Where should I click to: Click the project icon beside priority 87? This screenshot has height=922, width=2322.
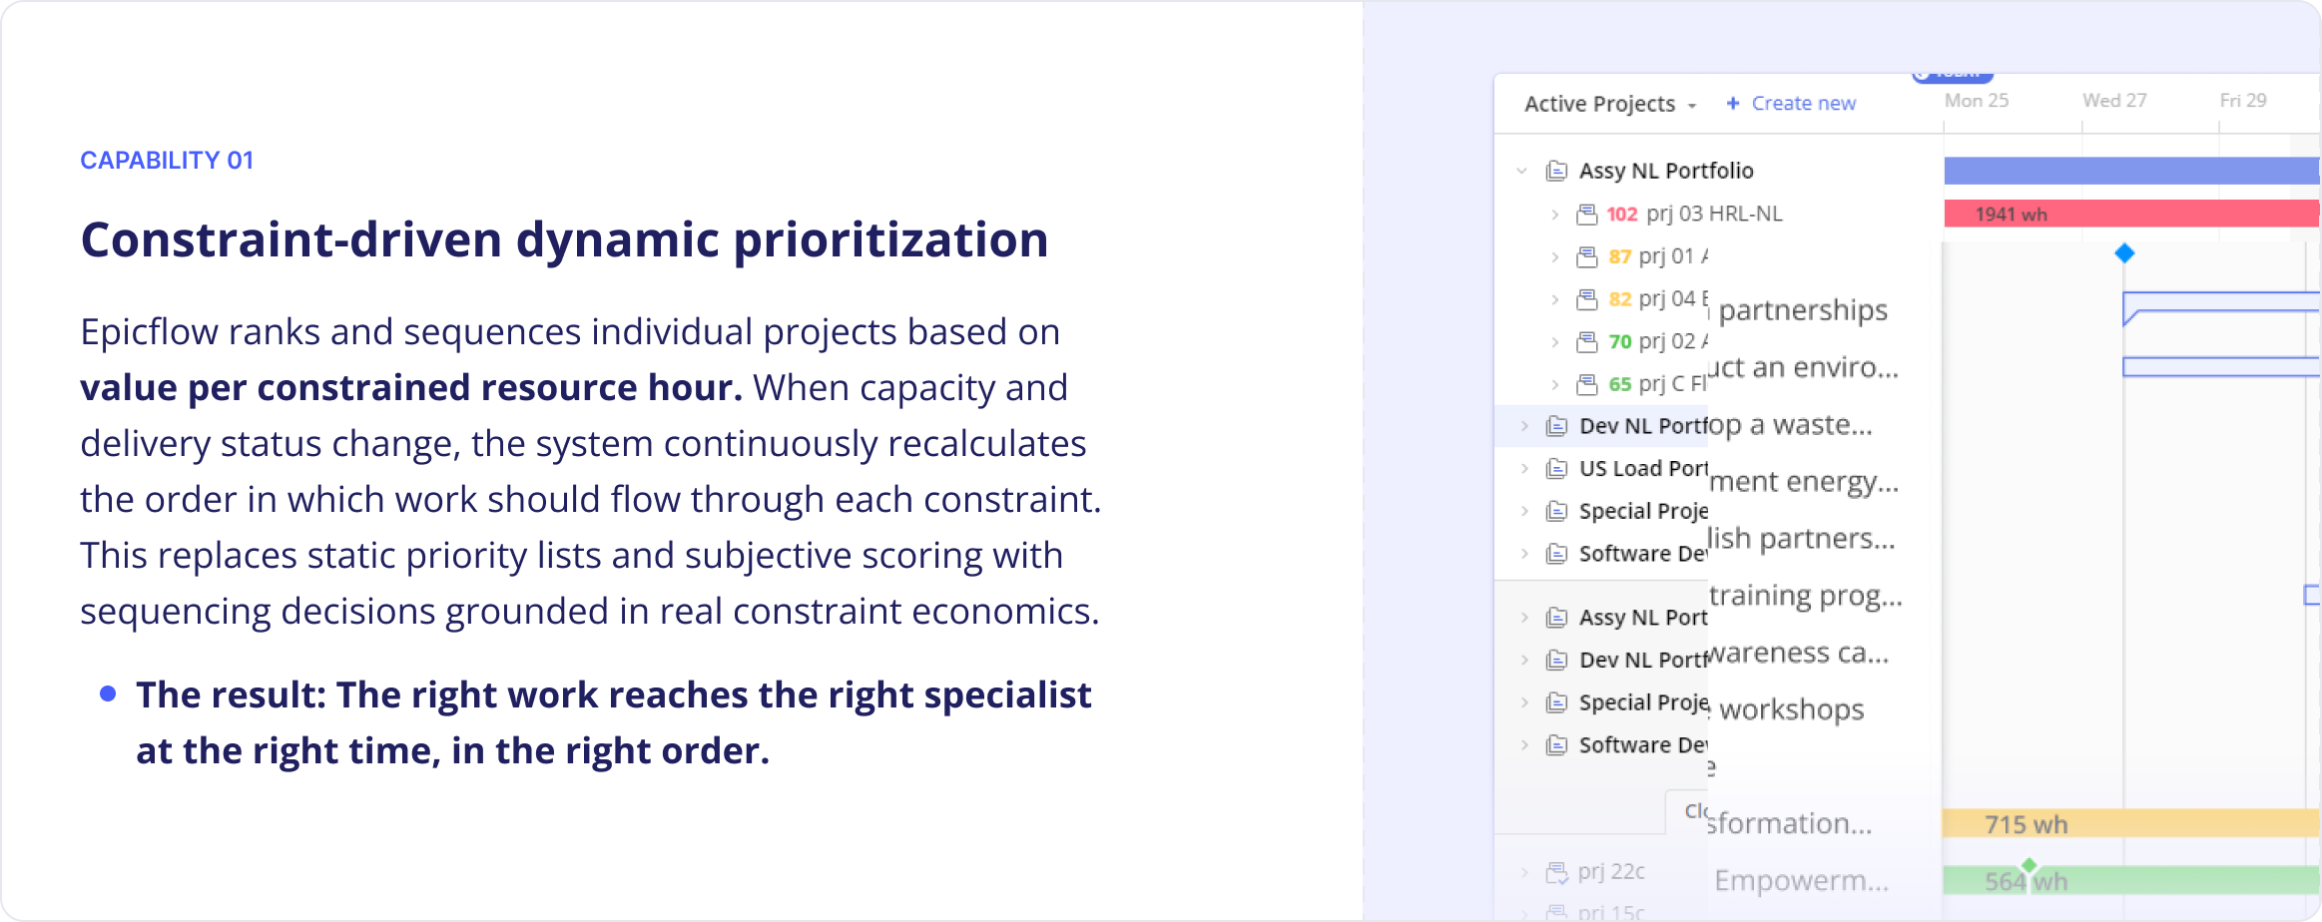1586,257
